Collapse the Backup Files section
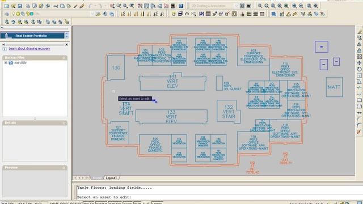The width and height of the screenshot is (363, 204). [64, 58]
